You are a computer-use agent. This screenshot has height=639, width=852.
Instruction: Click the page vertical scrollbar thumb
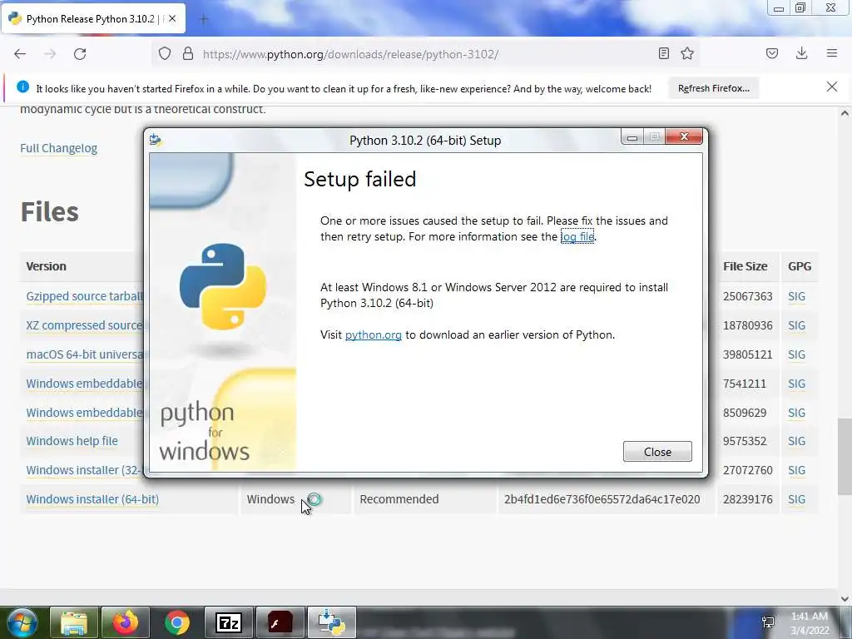click(x=845, y=457)
